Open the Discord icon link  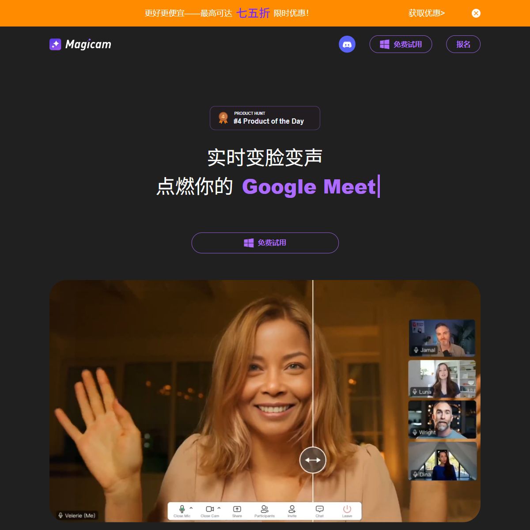(347, 44)
